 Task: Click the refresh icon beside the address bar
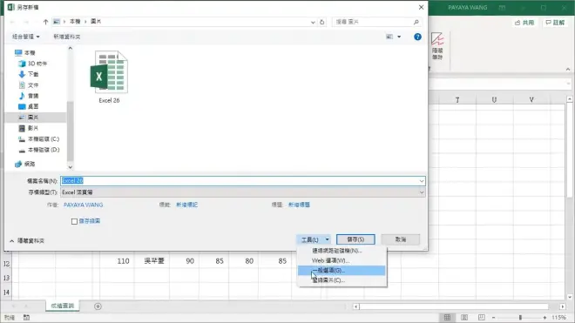322,22
